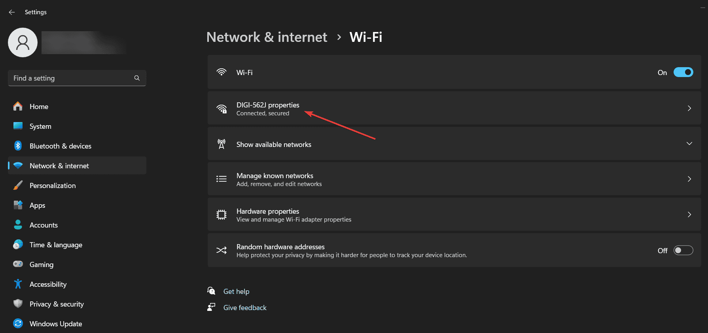The width and height of the screenshot is (708, 333).
Task: Select the Wi-Fi signal icon
Action: 221,72
